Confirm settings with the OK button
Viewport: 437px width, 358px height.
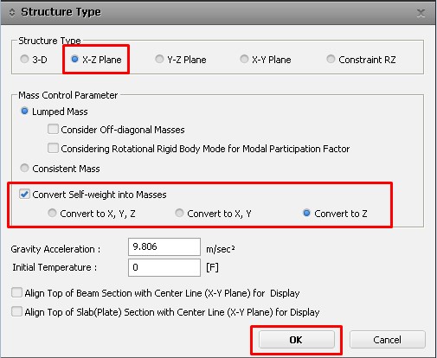pos(297,340)
